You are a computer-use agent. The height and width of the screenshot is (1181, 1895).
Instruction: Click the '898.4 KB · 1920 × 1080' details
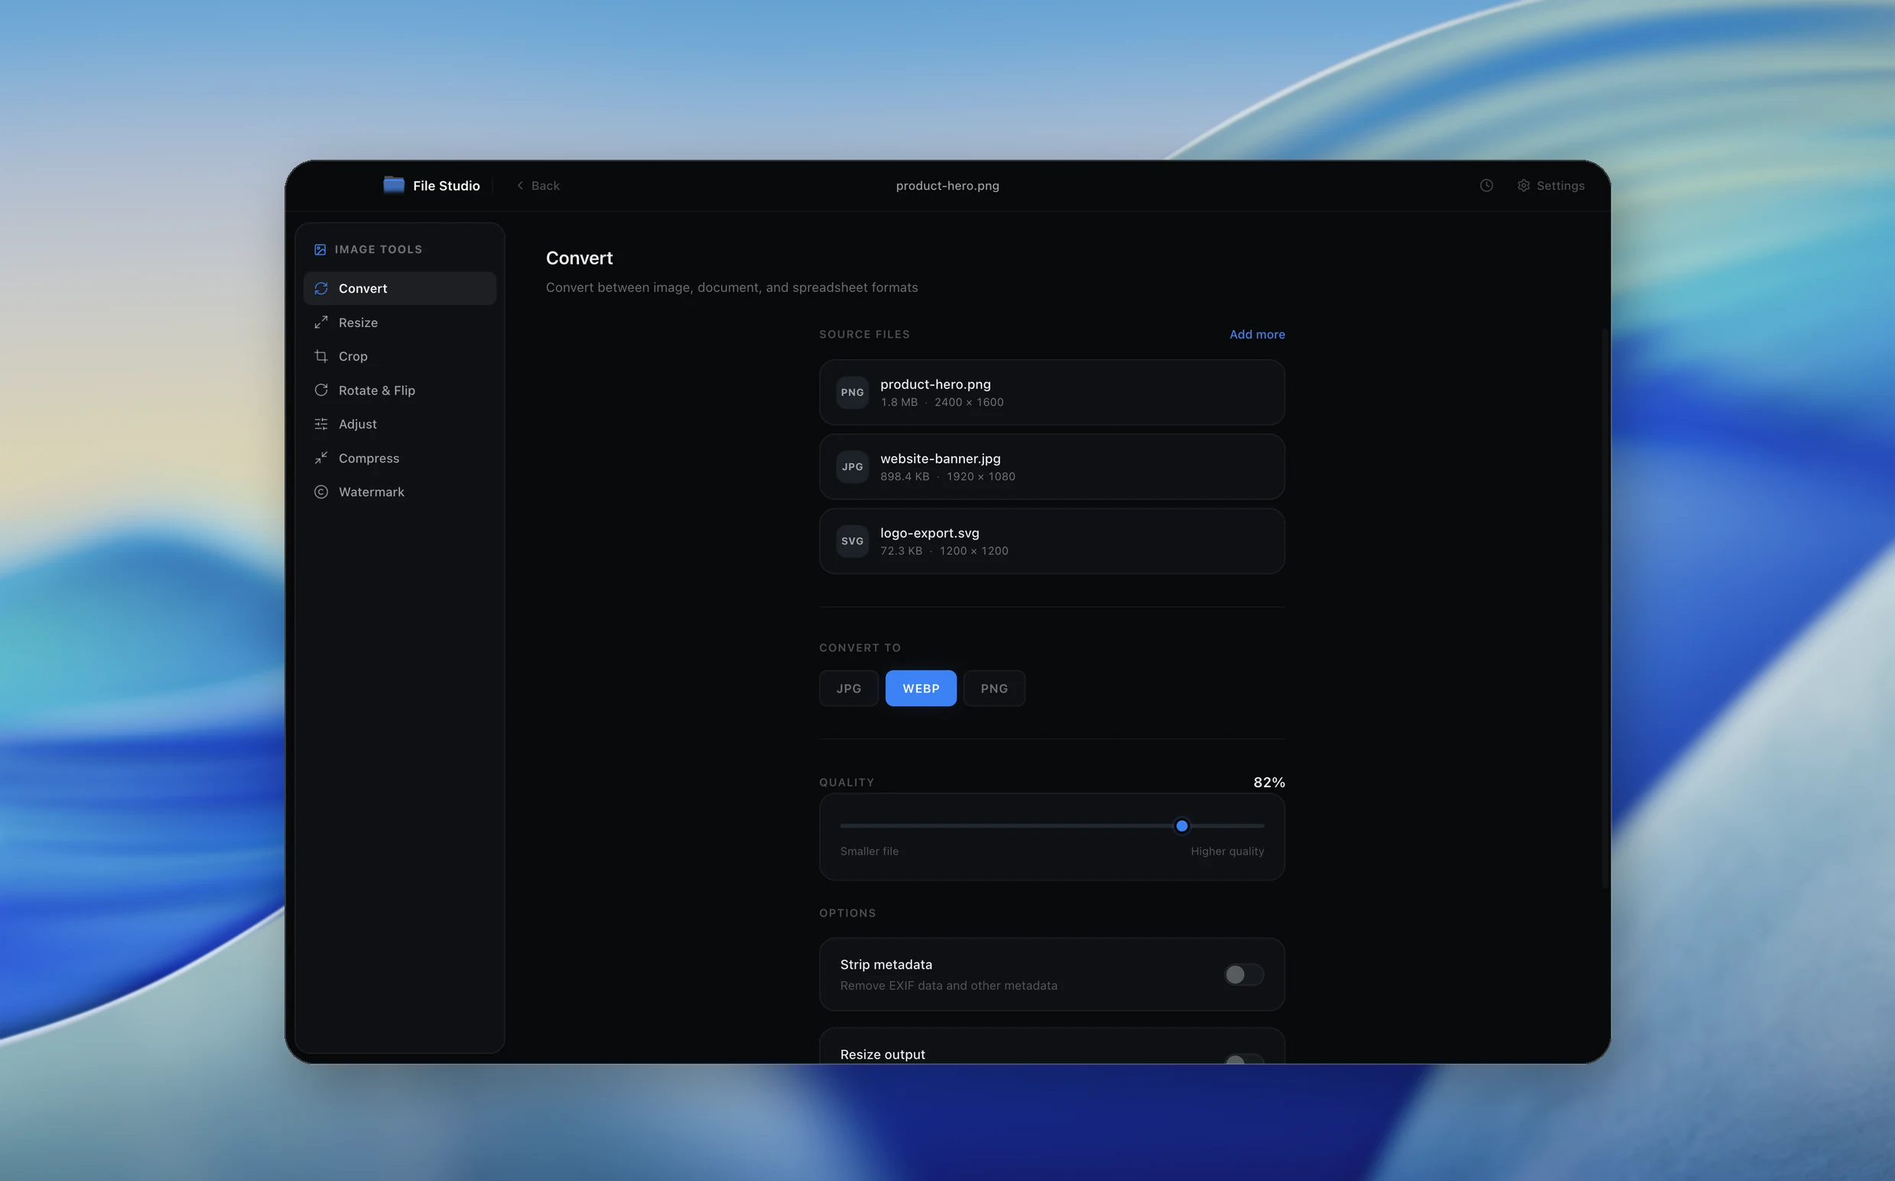(x=947, y=476)
